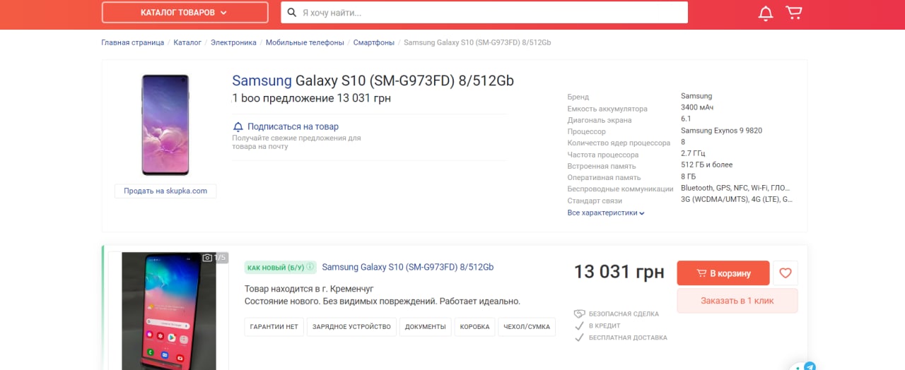Click the ЧЕХОЛ/СУМКА tag
Image resolution: width=905 pixels, height=370 pixels.
pyautogui.click(x=527, y=327)
